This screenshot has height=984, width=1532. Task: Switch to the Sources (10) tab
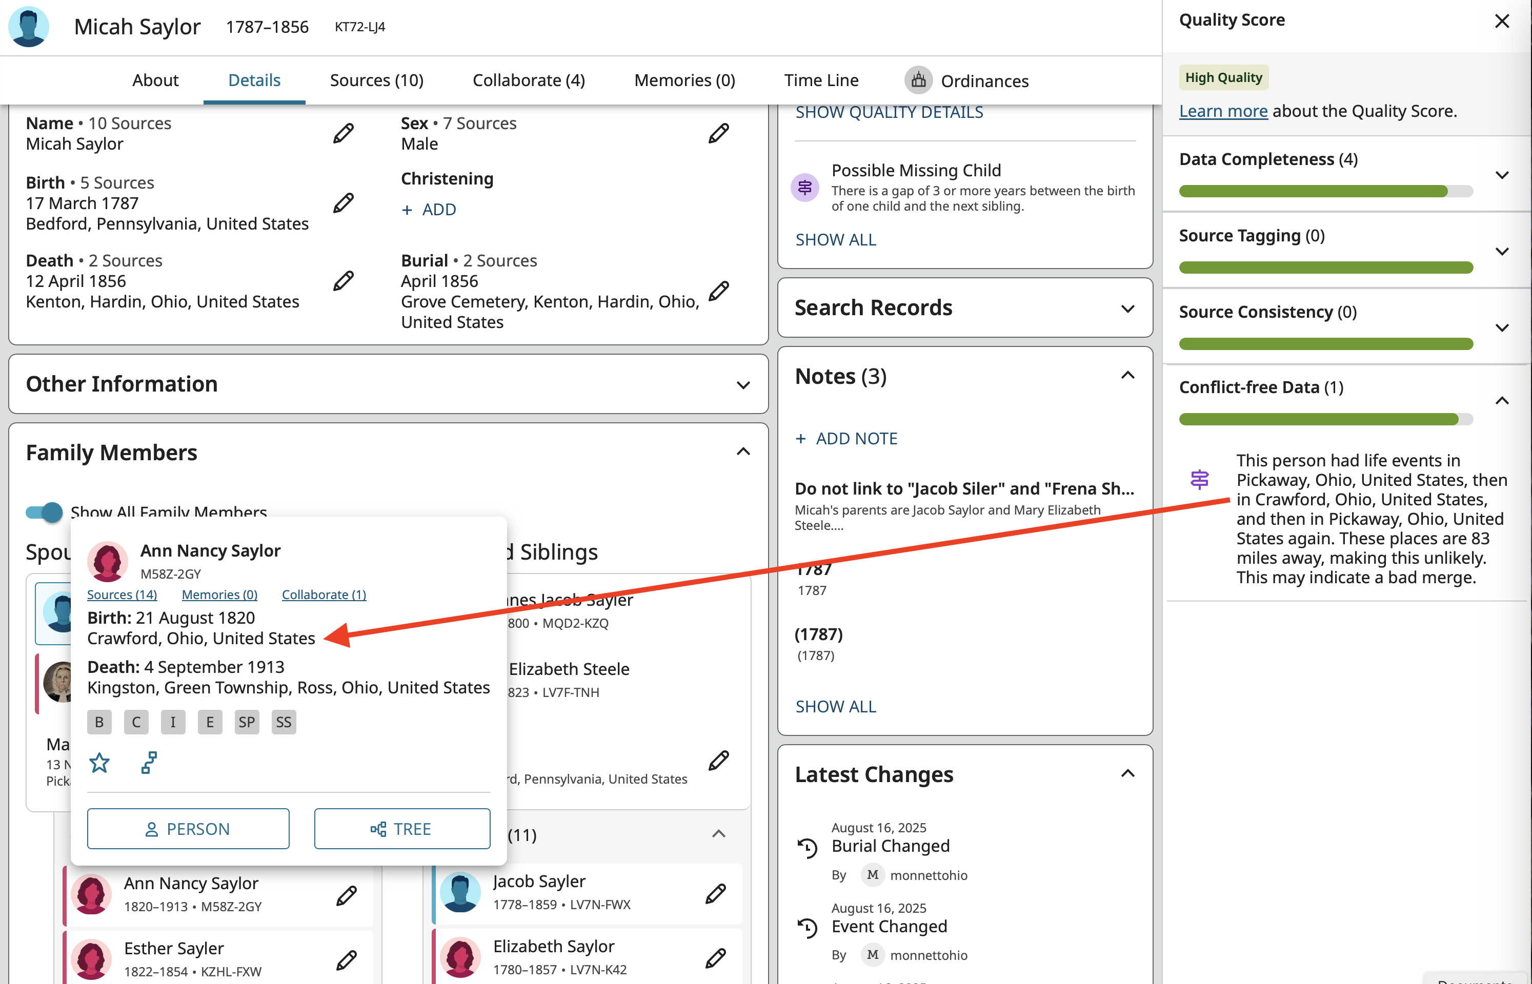pyautogui.click(x=376, y=80)
